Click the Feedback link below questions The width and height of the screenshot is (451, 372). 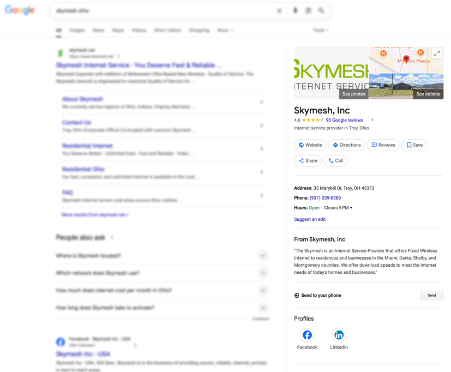click(x=261, y=319)
